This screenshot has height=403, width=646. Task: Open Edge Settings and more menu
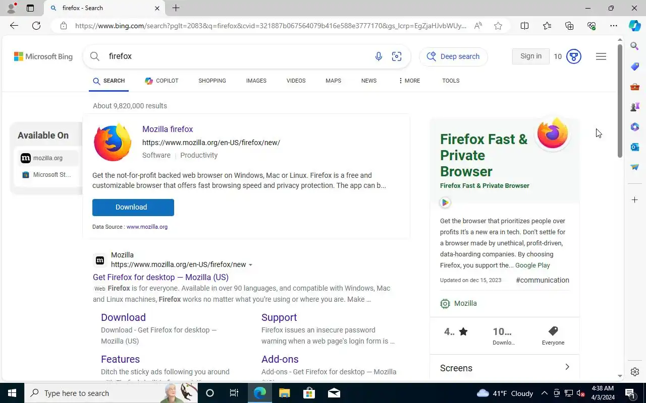click(x=614, y=26)
